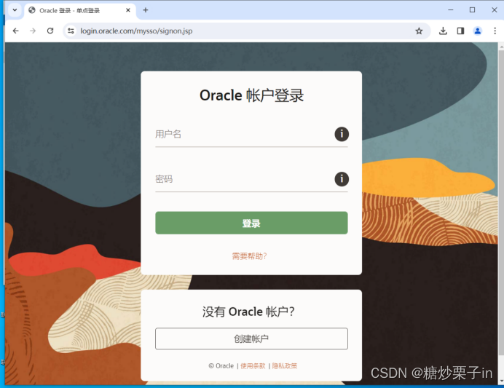The image size is (504, 388).
Task: Click the browser forward arrow
Action: tap(33, 31)
